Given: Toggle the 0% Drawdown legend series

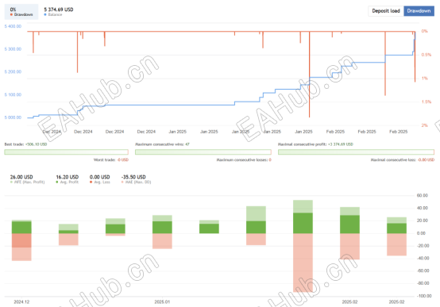Looking at the screenshot, I should [x=21, y=12].
